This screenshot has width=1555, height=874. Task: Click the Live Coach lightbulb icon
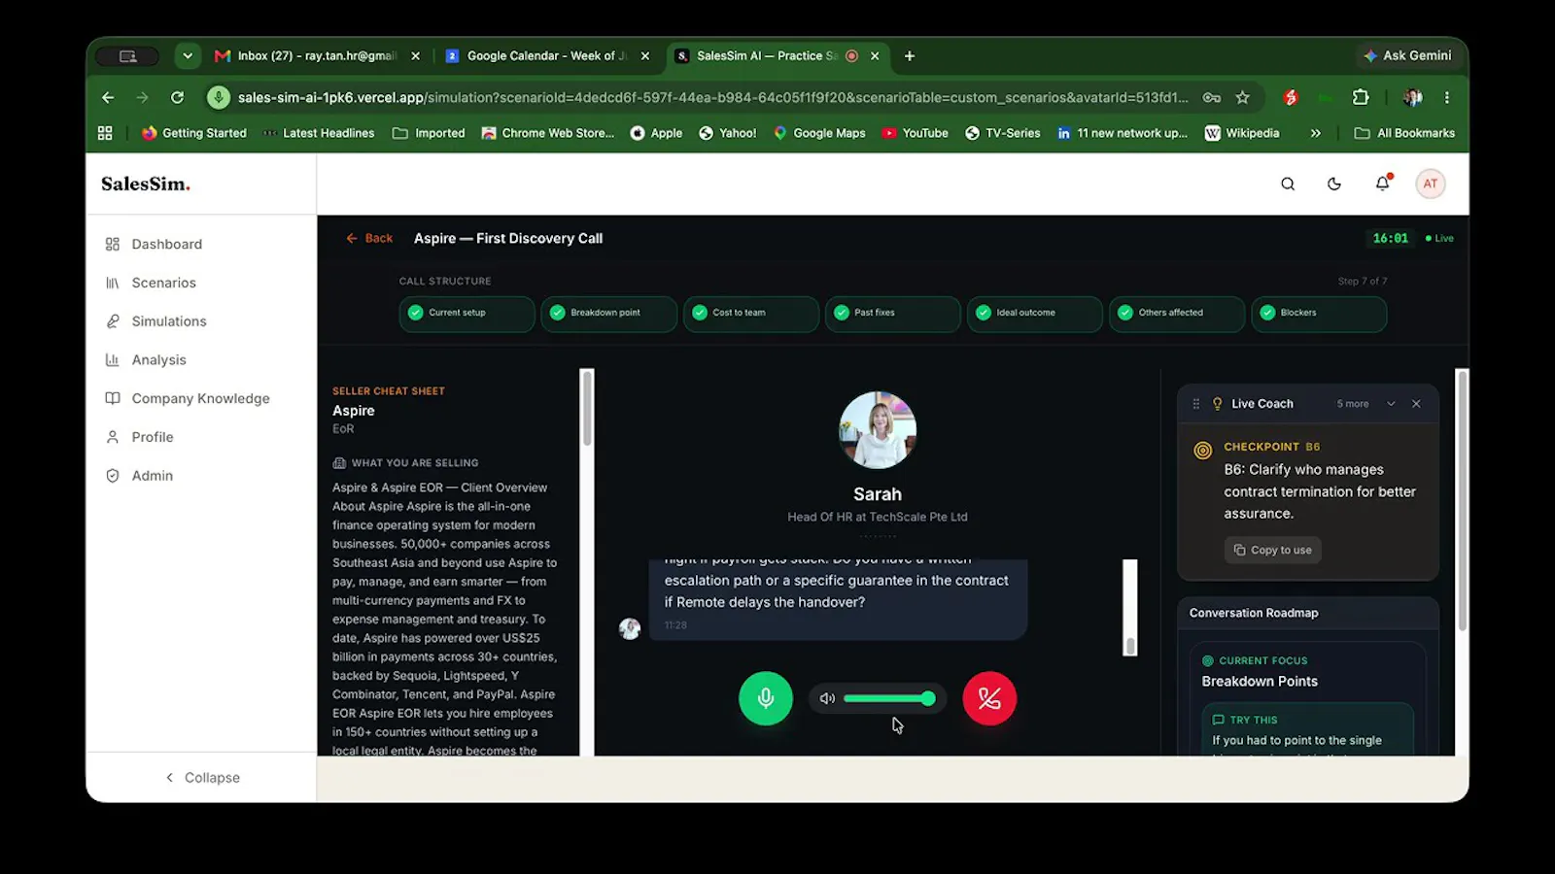click(1217, 404)
